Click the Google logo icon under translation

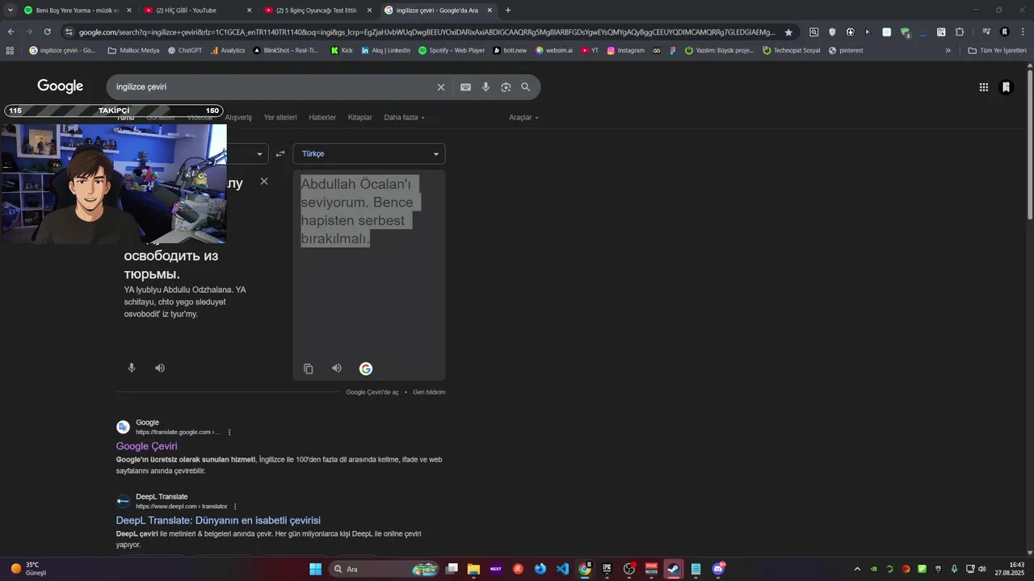[x=366, y=369]
